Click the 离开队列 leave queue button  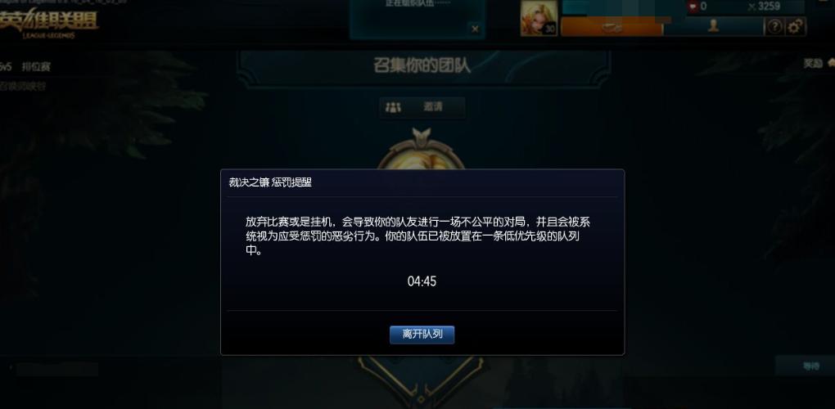(x=422, y=335)
